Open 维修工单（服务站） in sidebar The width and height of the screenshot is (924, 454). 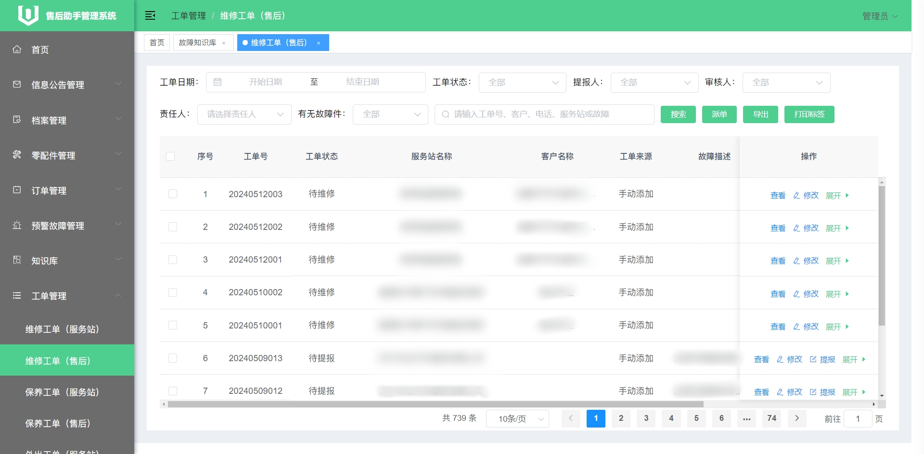(x=67, y=329)
